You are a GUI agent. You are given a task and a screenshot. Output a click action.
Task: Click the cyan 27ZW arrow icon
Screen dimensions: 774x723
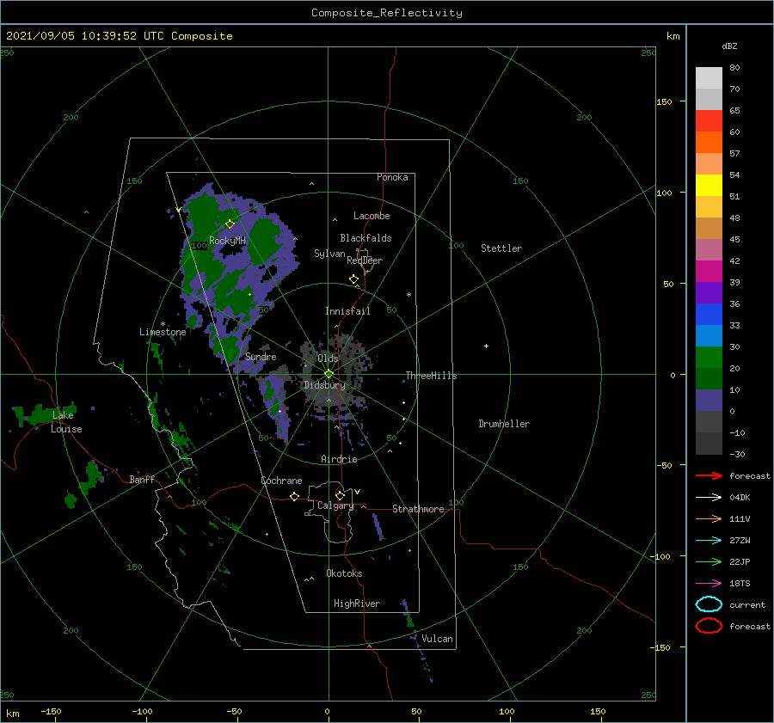coord(709,541)
